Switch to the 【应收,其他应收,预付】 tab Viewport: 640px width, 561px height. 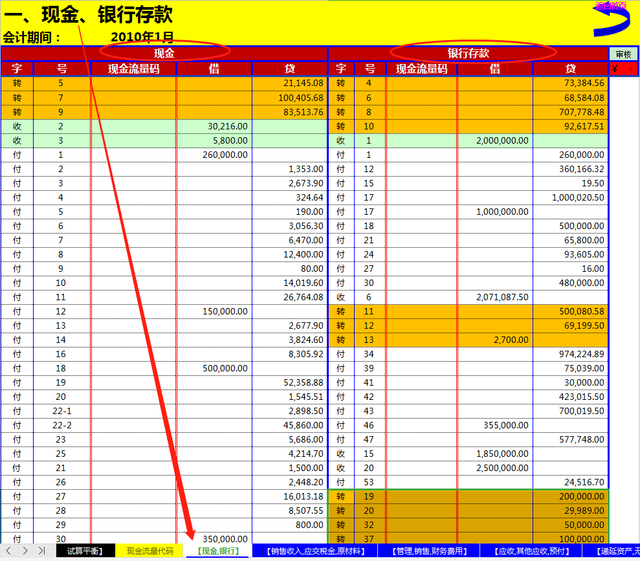pyautogui.click(x=532, y=551)
